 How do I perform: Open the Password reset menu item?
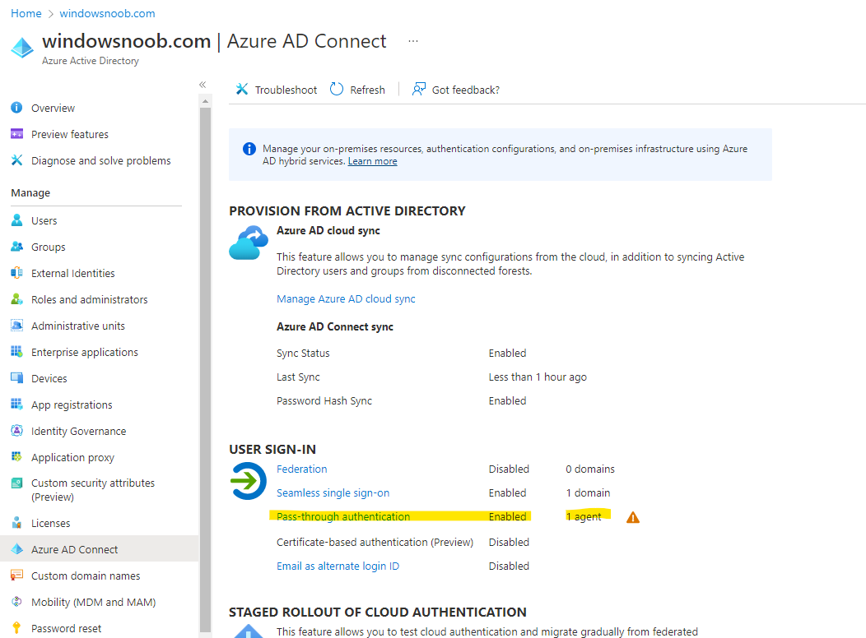click(x=67, y=629)
